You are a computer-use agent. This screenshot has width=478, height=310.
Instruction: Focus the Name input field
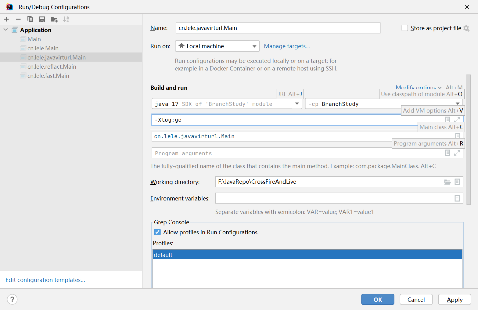pyautogui.click(x=278, y=28)
